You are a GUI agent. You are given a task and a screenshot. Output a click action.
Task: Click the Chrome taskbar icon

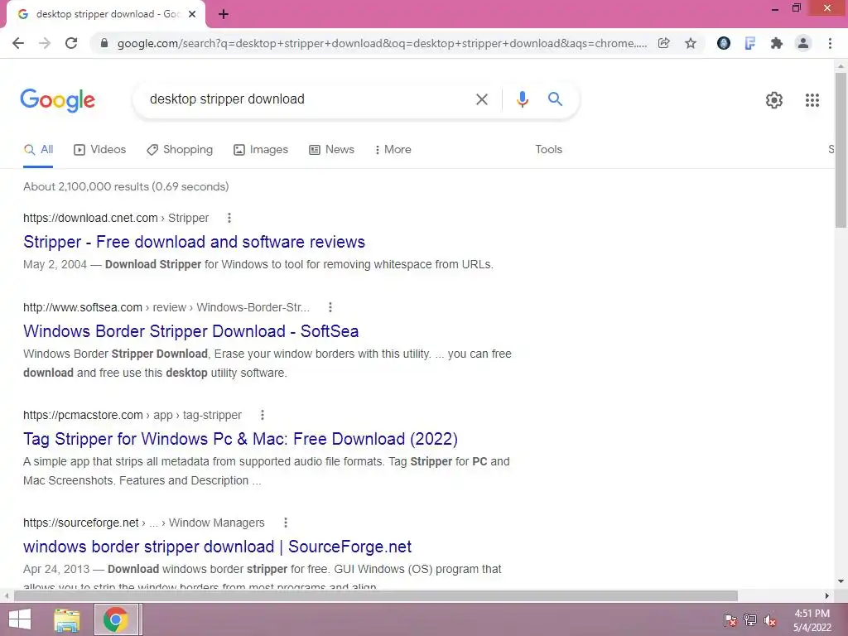[115, 619]
